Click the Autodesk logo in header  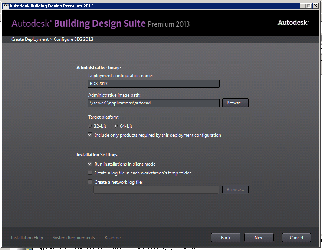point(293,22)
